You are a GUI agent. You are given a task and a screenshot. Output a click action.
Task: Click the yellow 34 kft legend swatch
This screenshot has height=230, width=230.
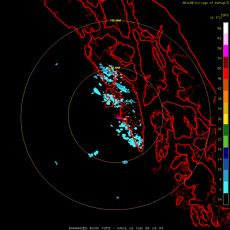(x=226, y=119)
